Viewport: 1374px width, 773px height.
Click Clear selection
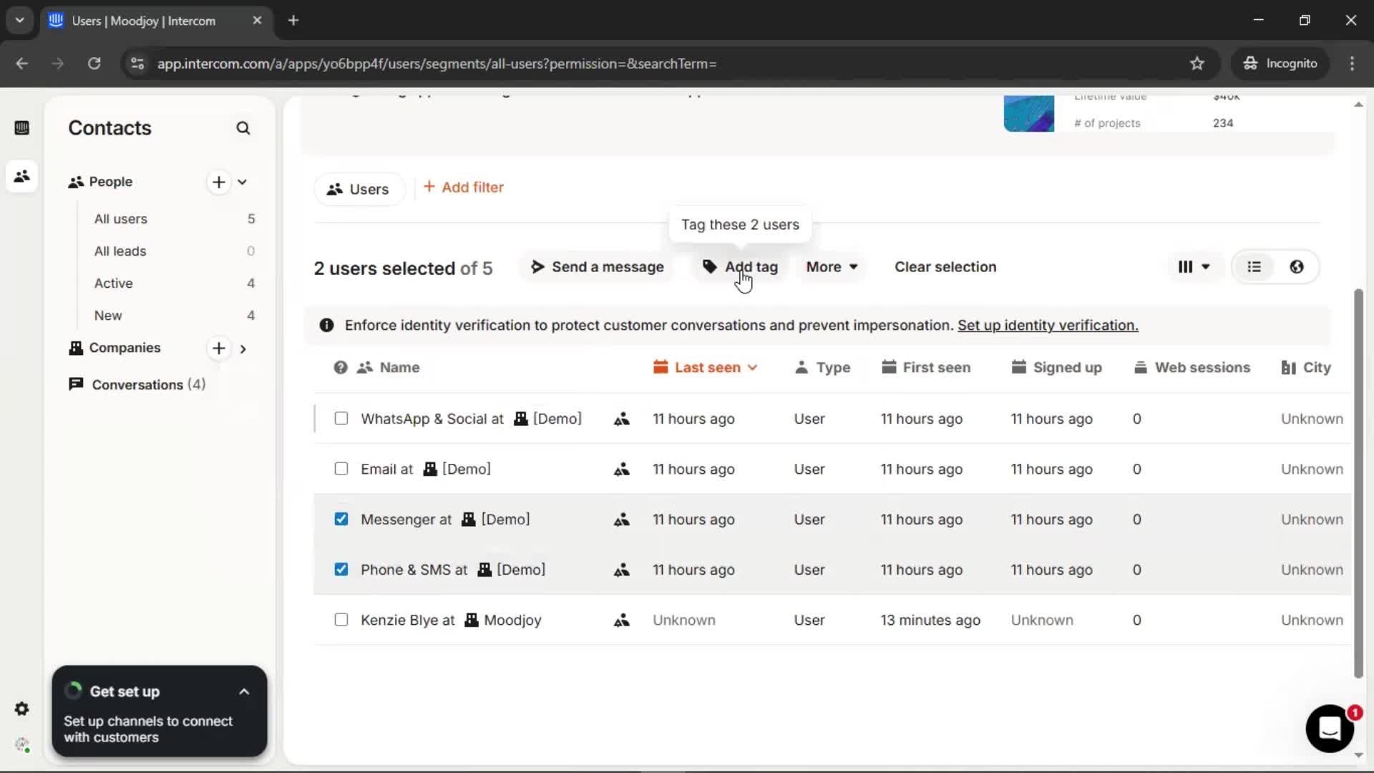[945, 267]
